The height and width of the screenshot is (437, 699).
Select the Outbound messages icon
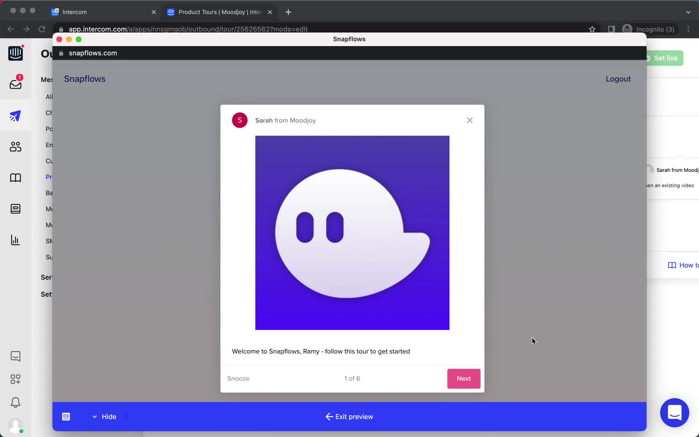click(15, 115)
